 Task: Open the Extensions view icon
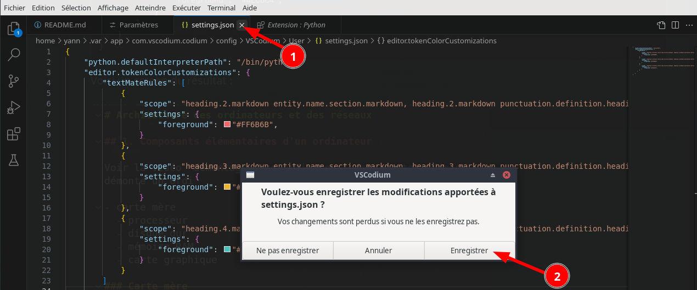14,134
